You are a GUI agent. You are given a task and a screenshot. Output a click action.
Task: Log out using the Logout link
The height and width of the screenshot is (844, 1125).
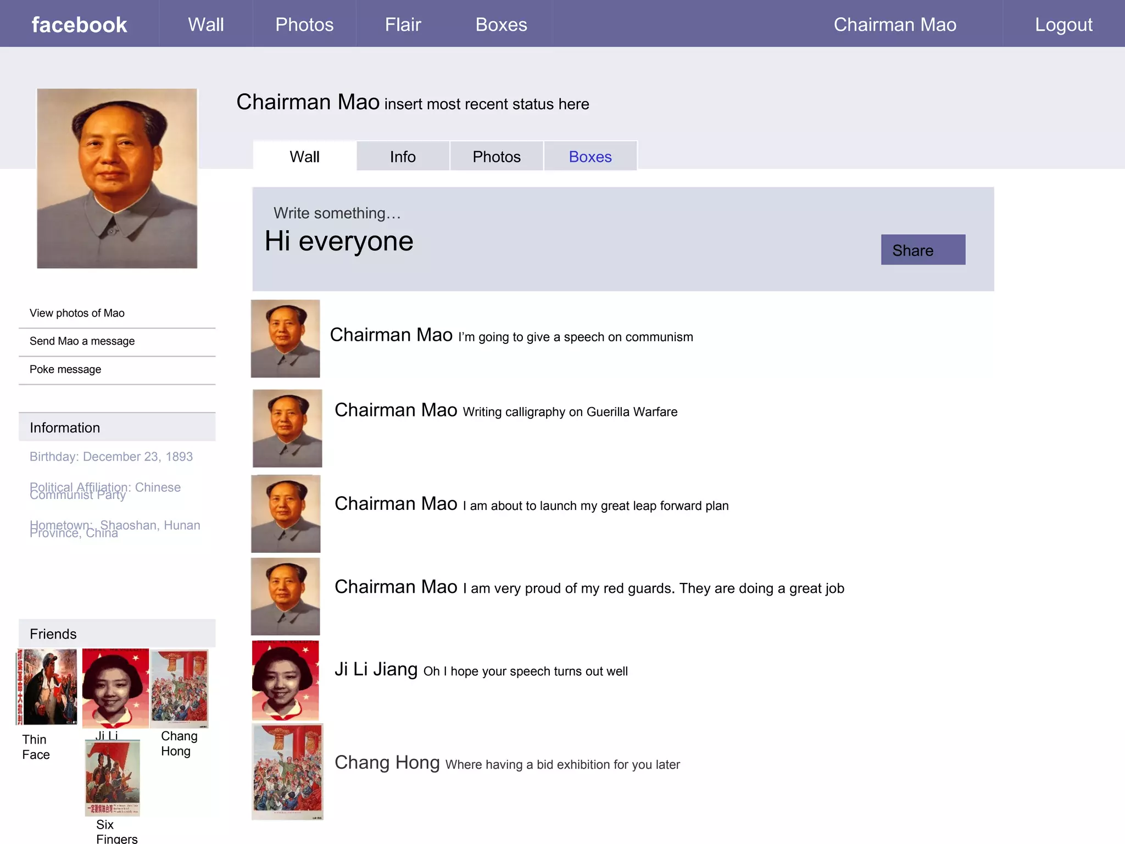[1063, 25]
